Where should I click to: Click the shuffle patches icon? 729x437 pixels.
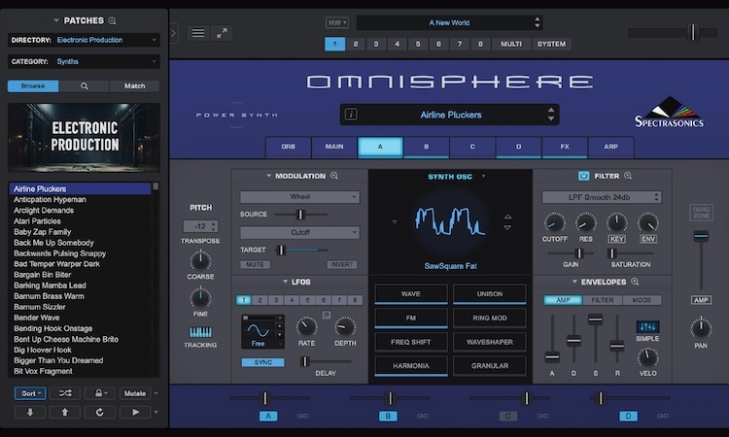63,393
